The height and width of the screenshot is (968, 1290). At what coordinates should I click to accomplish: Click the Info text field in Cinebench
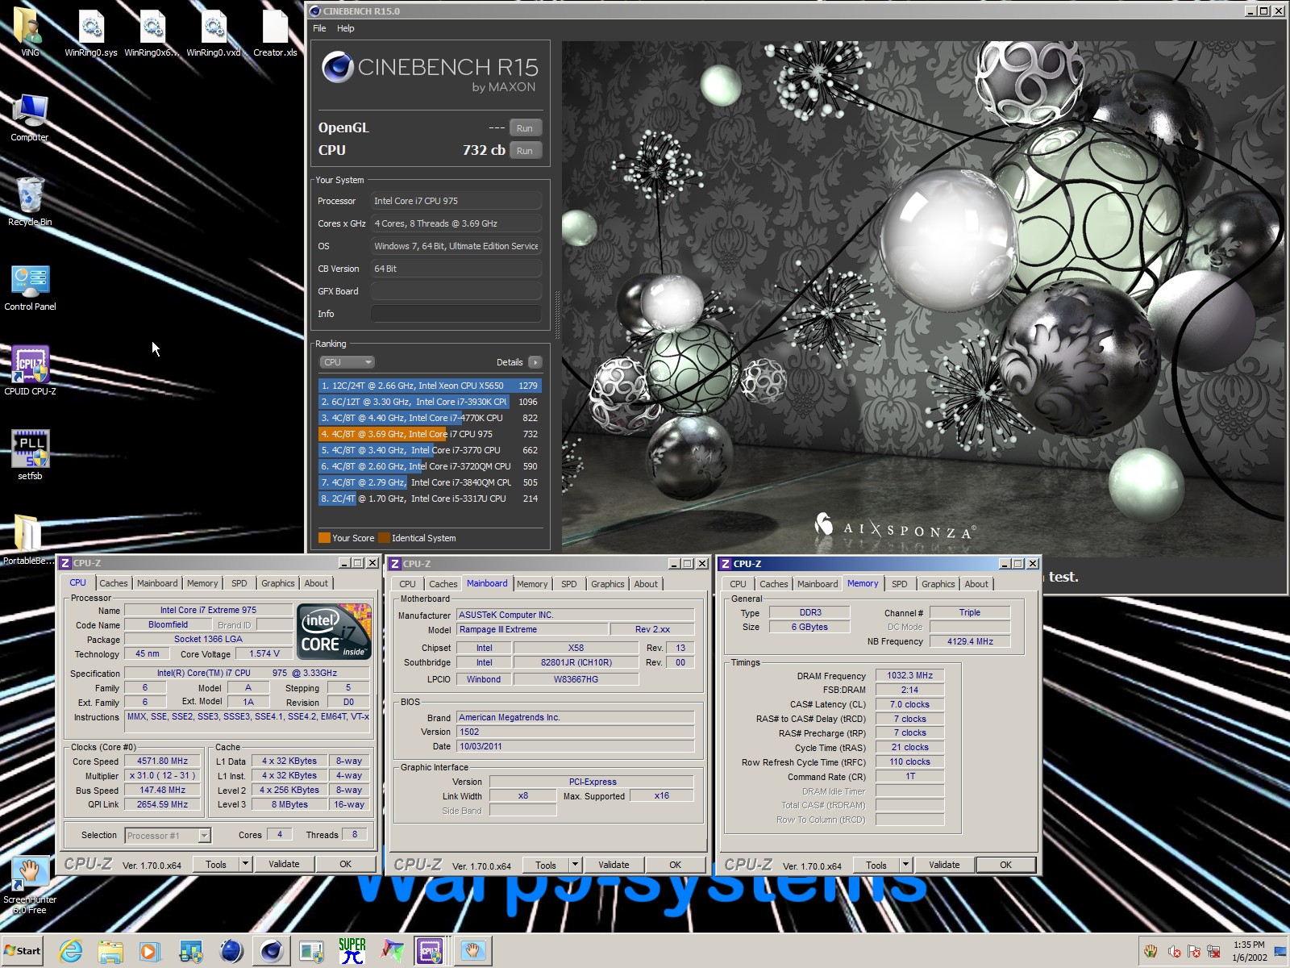tap(456, 314)
